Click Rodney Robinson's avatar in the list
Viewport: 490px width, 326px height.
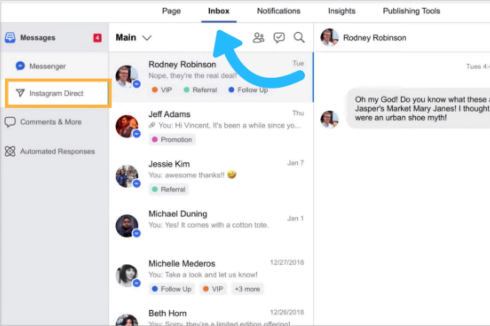pos(127,77)
